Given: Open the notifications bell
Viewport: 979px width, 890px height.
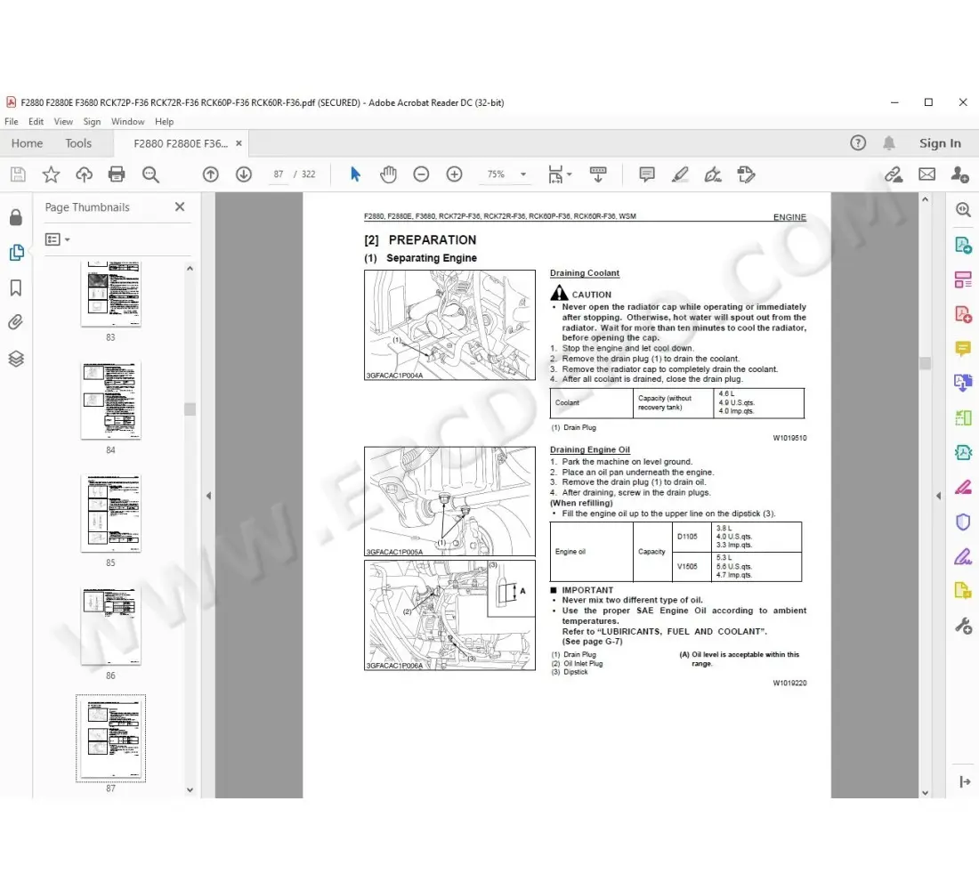Looking at the screenshot, I should click(889, 143).
